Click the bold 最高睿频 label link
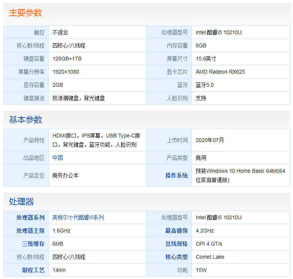Image resolution: width=293 pixels, height=279 pixels. tap(176, 231)
